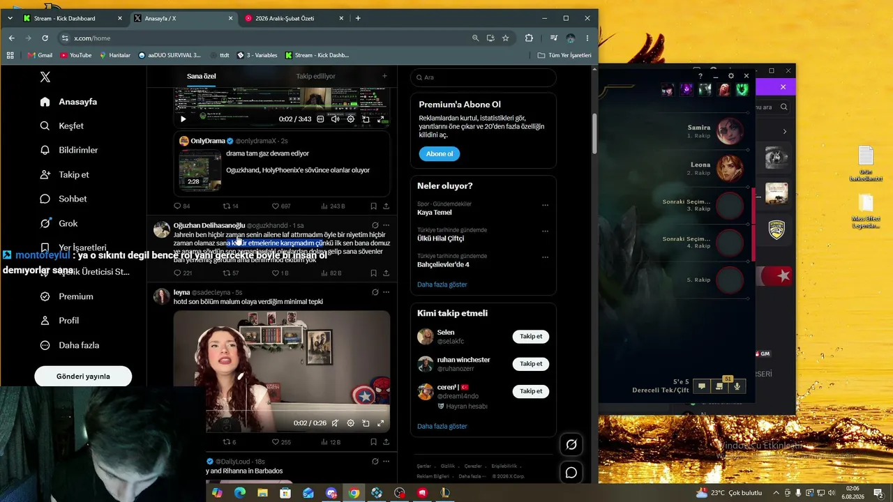This screenshot has width=893, height=502.
Task: Open more options on OnlyDrama Kaya Temel trend
Action: pos(545,206)
